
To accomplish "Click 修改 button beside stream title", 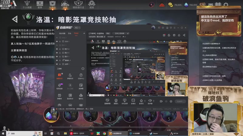I will coord(108,33).
